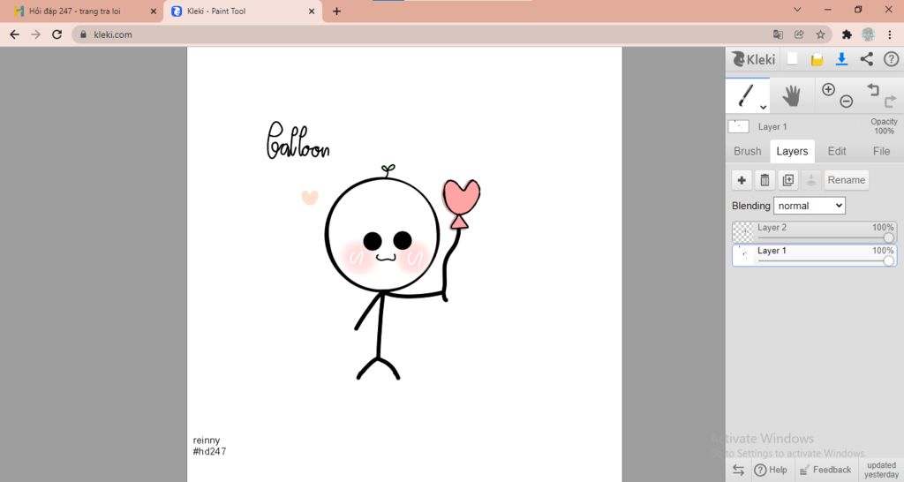This screenshot has height=482, width=904.
Task: Select Layer 1 in the layers list
Action: coord(814,255)
